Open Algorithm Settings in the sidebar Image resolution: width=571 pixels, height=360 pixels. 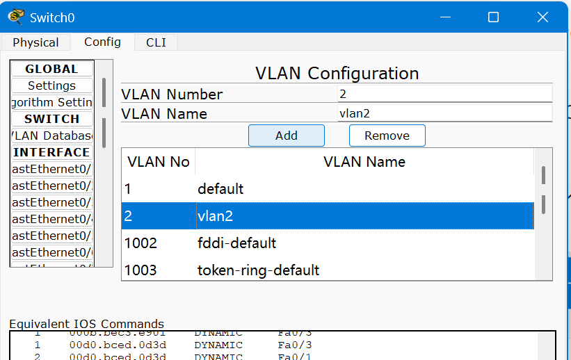pyautogui.click(x=51, y=102)
